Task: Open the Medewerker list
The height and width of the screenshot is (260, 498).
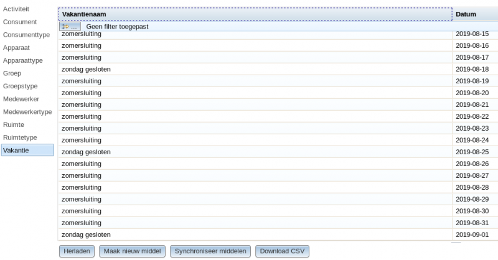Action: click(21, 99)
